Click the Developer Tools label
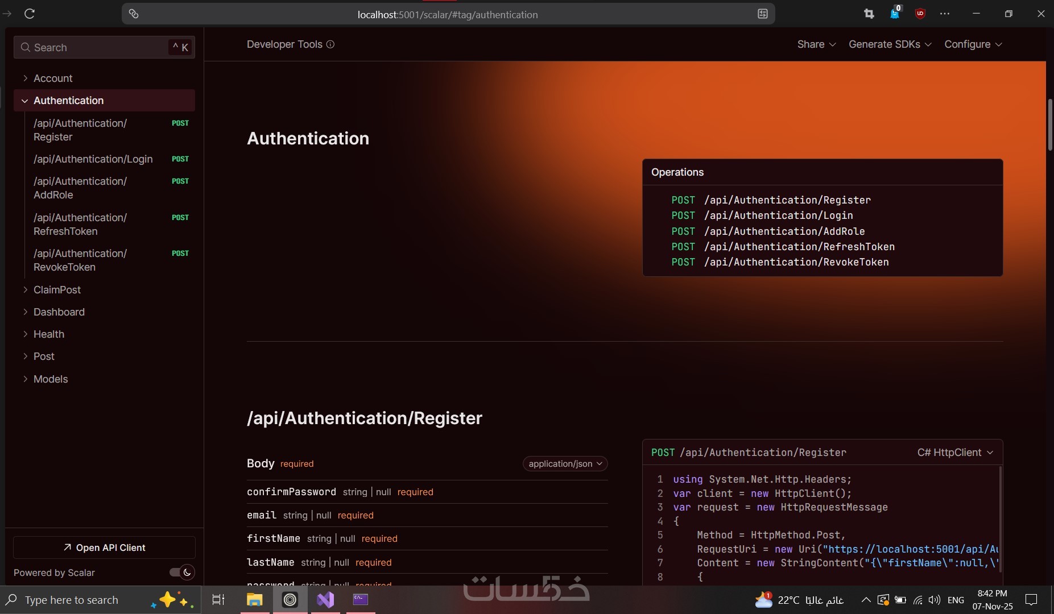Image resolution: width=1054 pixels, height=614 pixels. tap(284, 44)
